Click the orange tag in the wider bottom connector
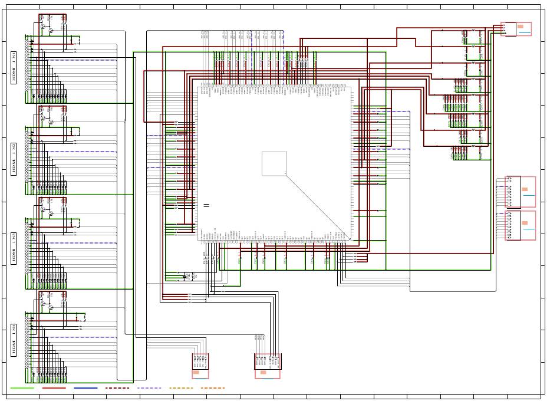The image size is (560, 414). click(263, 373)
